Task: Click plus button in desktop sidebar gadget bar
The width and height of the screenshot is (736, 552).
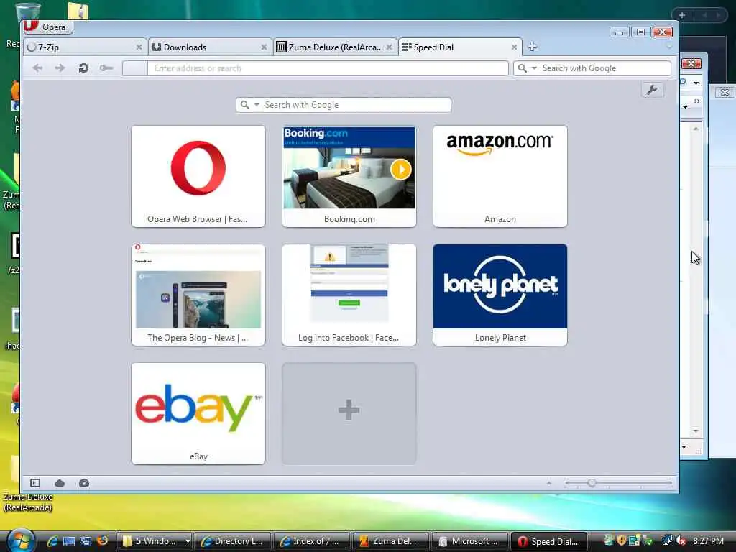Action: click(682, 15)
